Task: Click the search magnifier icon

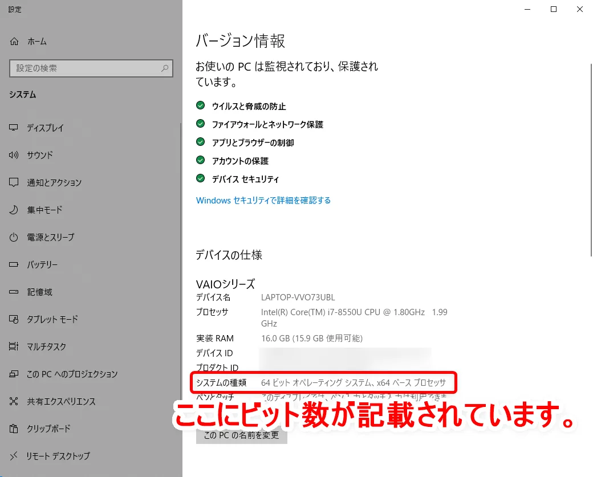Action: [165, 68]
